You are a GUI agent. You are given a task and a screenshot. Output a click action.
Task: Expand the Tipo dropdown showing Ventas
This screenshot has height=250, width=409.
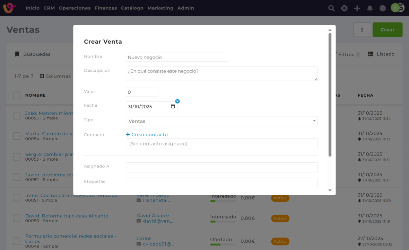221,121
